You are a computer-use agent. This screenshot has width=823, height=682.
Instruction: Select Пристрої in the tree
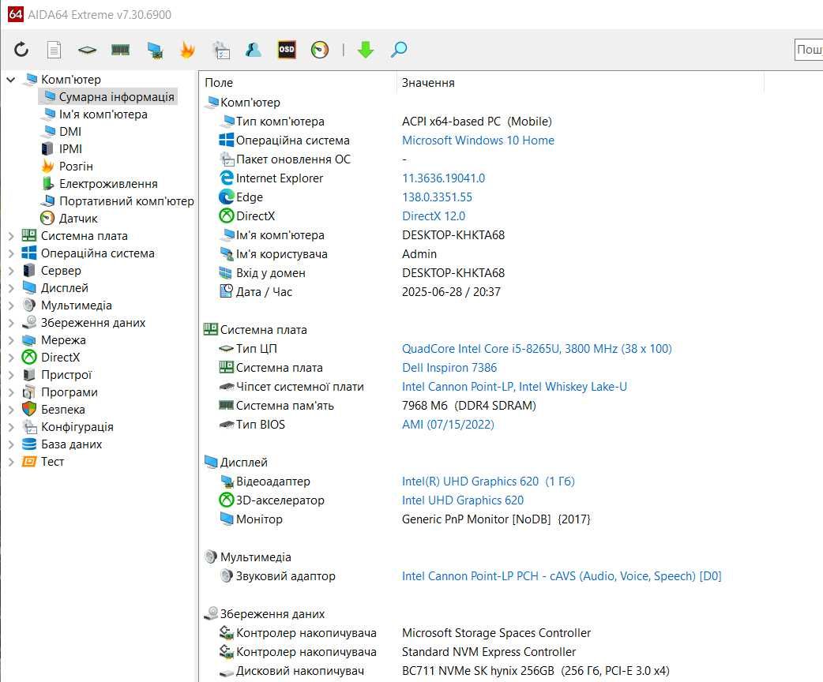(x=66, y=375)
